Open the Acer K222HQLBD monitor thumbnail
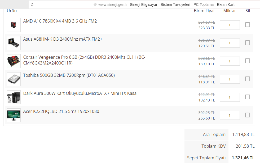 click(14, 115)
